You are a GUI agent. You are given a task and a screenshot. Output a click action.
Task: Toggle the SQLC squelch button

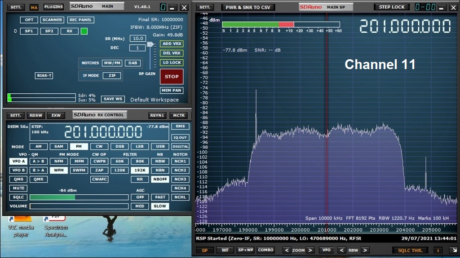[18, 197]
